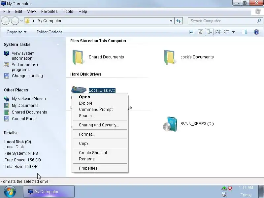Screen dimensions: 264x198
Task: Choose Command Prompt in the context menu
Action: pyautogui.click(x=100, y=110)
